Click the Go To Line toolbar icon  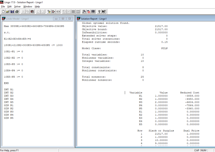click(53, 12)
